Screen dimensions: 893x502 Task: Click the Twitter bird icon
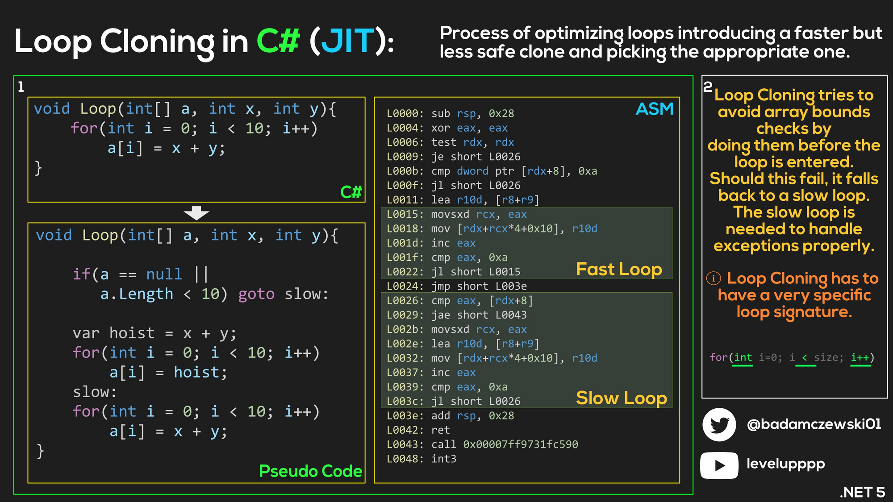click(x=719, y=424)
